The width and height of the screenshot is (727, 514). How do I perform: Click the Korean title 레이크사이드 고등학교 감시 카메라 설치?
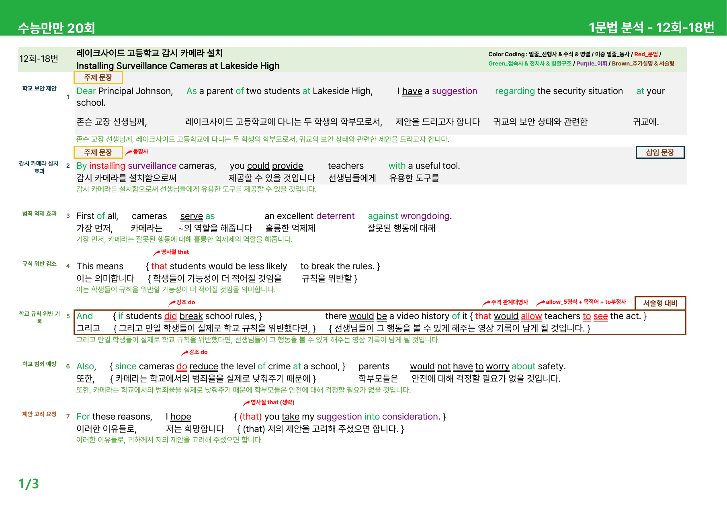point(149,53)
